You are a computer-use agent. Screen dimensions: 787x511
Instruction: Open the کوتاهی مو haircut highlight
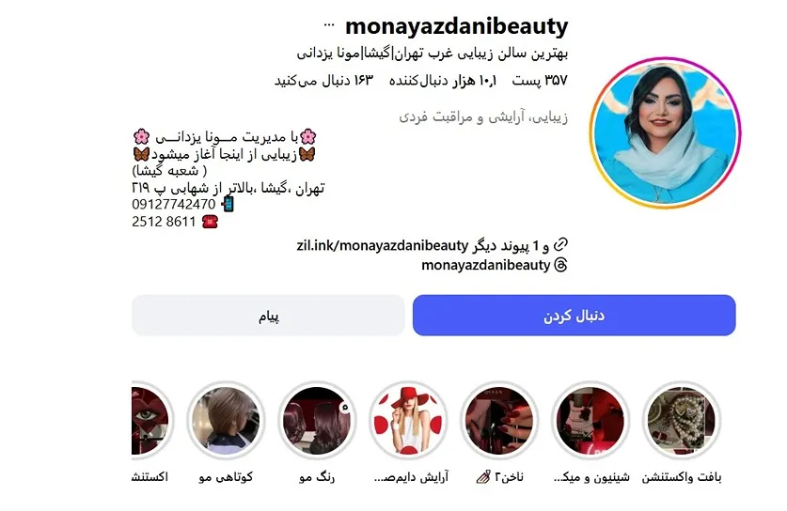pyautogui.click(x=226, y=420)
